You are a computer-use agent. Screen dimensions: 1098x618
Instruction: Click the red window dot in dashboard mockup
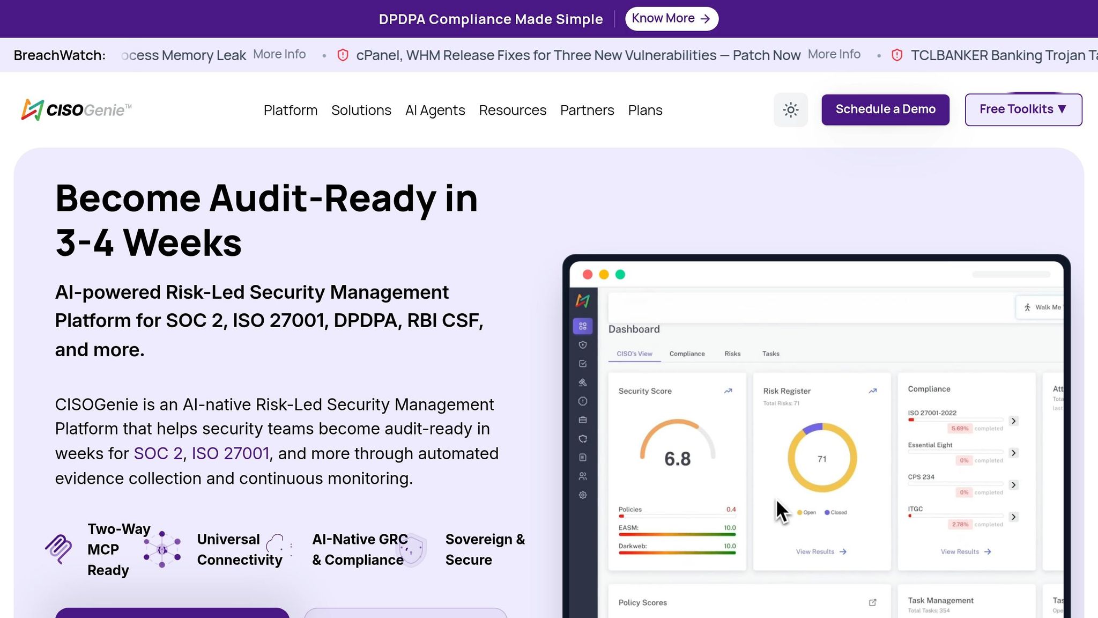point(588,275)
